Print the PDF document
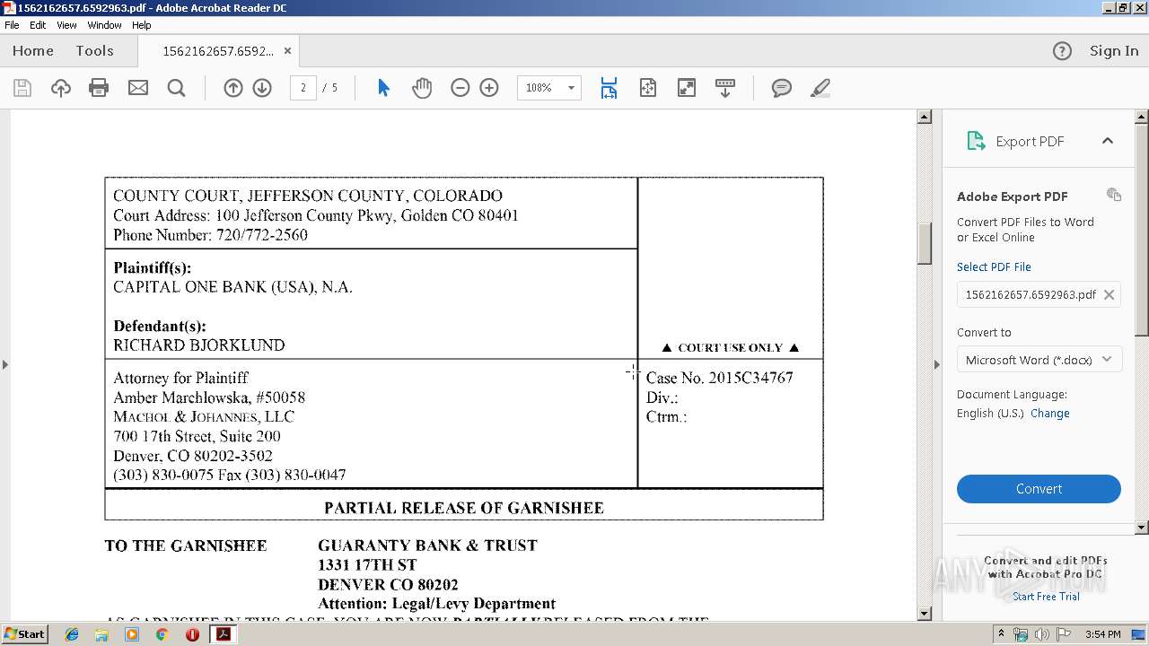1149x646 pixels. click(x=99, y=88)
